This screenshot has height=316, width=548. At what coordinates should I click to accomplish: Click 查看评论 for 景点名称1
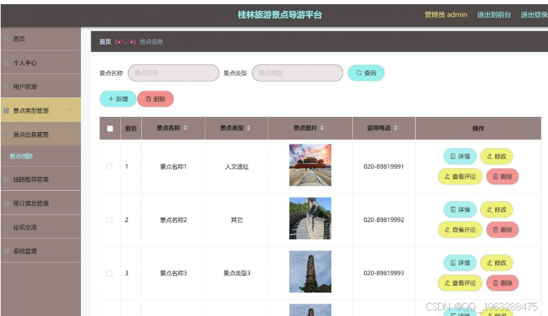click(x=460, y=176)
